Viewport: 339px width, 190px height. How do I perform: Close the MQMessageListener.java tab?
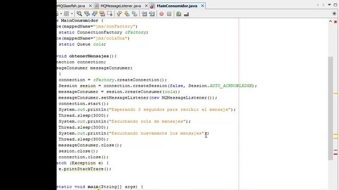146,6
